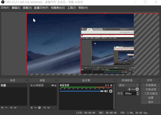Click 退出 exit button
This screenshot has width=161, height=115.
[151, 102]
